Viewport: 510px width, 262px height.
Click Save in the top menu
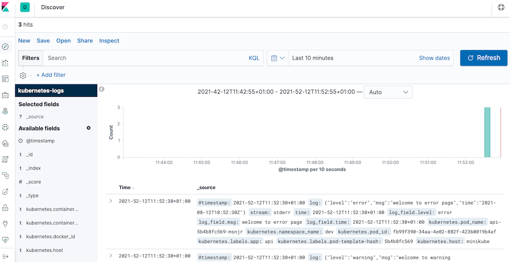click(x=43, y=41)
